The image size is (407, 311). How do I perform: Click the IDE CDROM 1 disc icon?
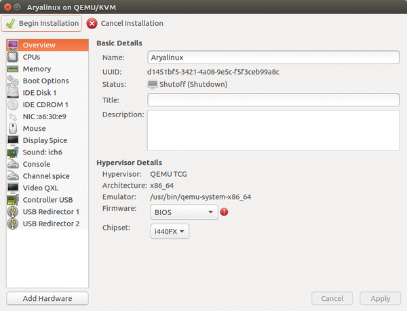(13, 105)
